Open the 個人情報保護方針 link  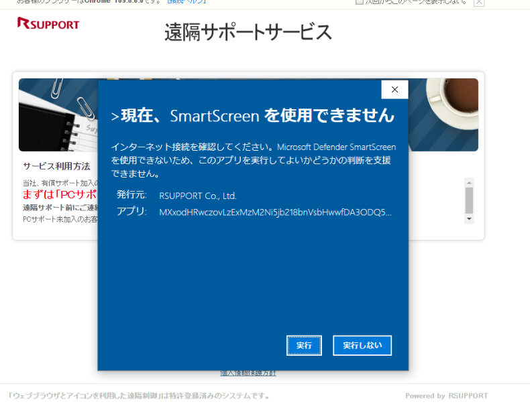pos(248,373)
